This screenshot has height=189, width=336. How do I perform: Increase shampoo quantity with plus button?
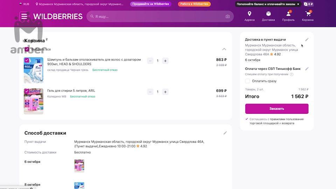pyautogui.click(x=165, y=61)
